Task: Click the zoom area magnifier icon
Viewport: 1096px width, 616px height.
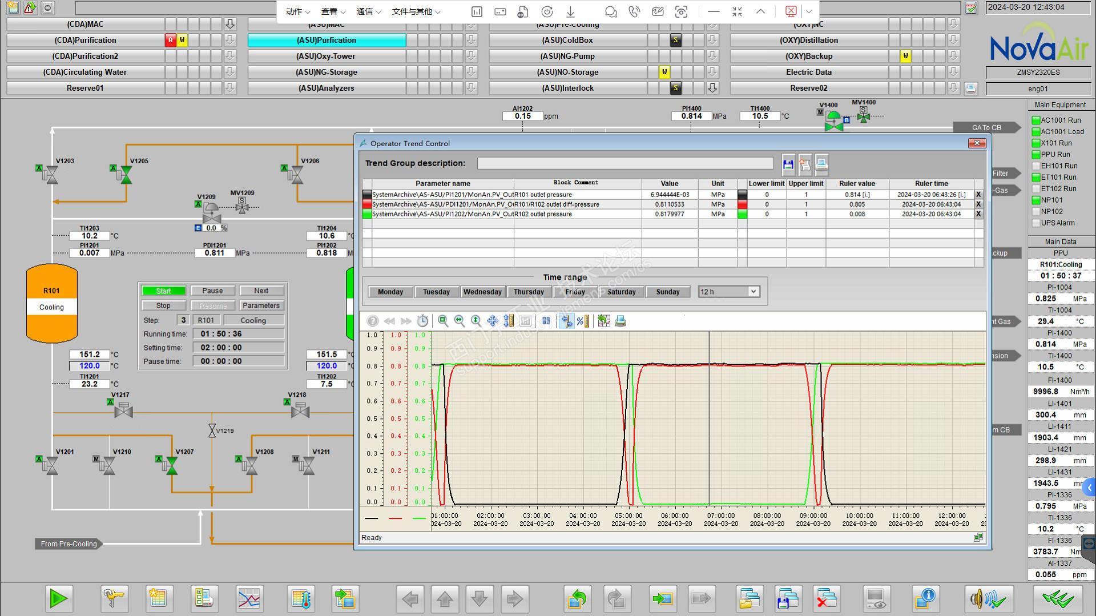Action: (x=443, y=321)
